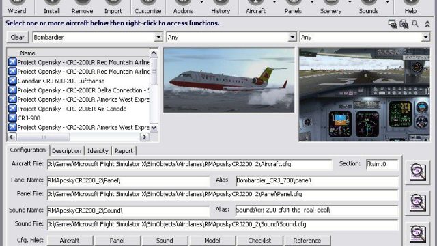
Task: Expand the arrow next to Panels
Action: (312, 2)
